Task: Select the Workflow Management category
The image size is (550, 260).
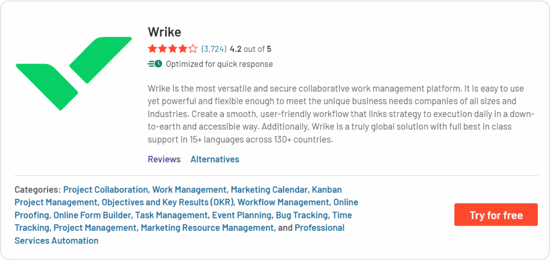Action: (x=283, y=202)
